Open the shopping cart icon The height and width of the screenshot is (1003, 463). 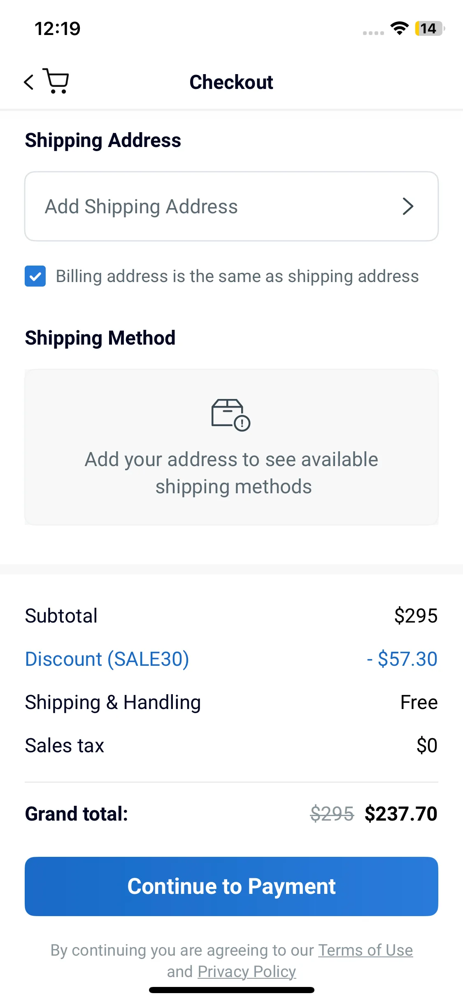56,81
